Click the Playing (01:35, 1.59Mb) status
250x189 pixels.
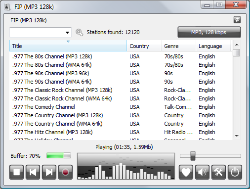click(124, 147)
